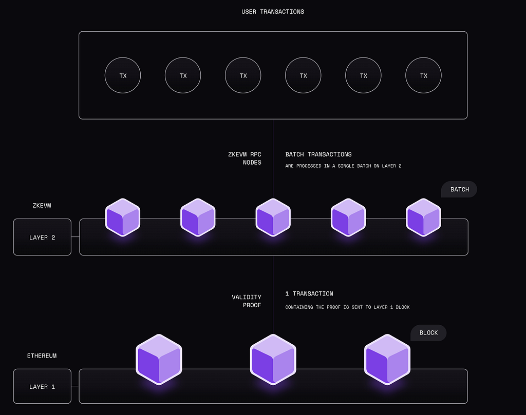Select the middle Layer 2 batch cube
This screenshot has height=415, width=526.
[273, 218]
